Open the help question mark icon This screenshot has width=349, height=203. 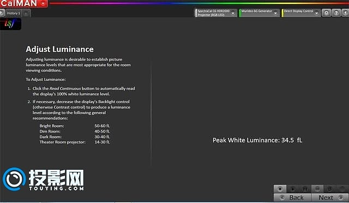[336, 13]
